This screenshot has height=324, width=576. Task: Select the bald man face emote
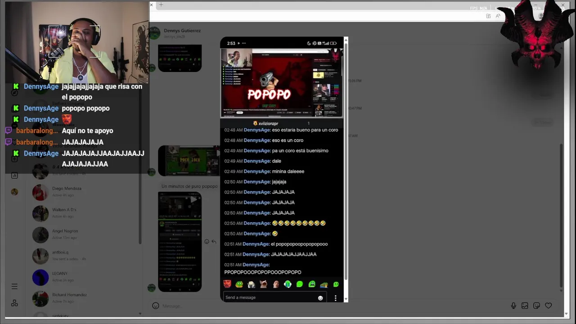(x=276, y=284)
